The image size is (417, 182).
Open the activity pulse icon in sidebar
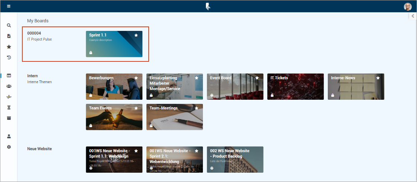pos(9,97)
